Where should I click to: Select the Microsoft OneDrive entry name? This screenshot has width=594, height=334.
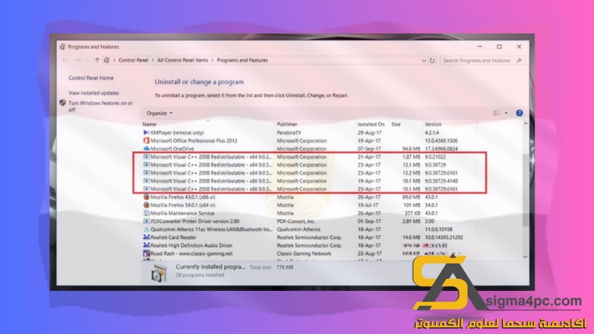pos(173,149)
